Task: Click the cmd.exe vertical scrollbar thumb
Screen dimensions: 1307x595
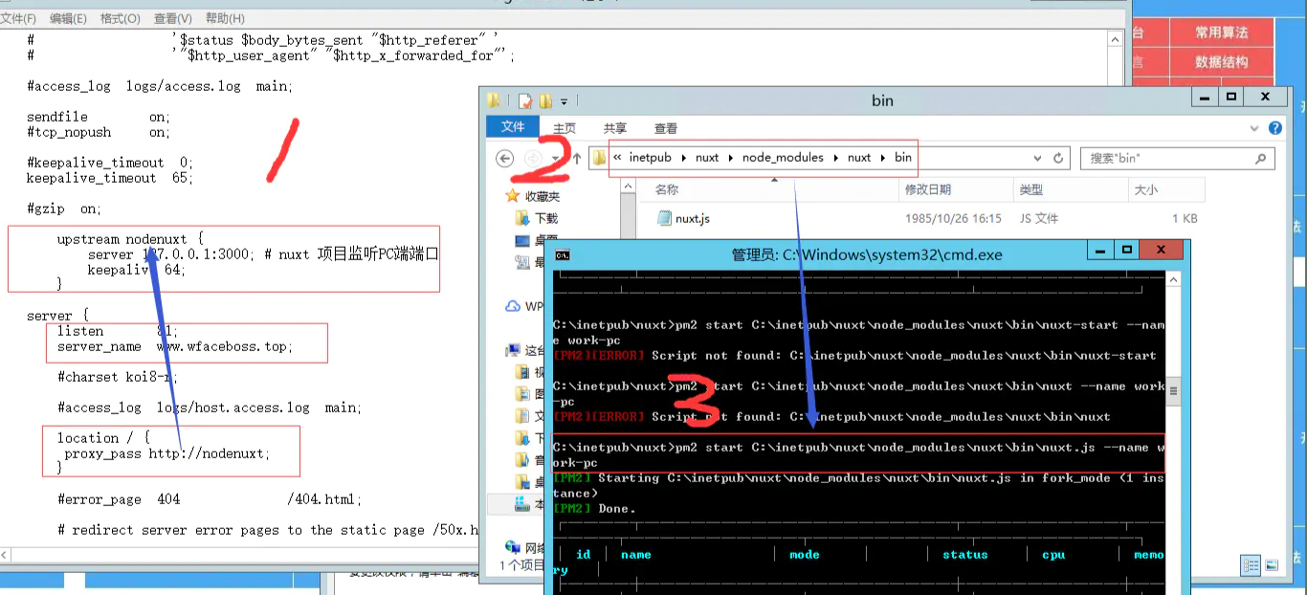Action: (x=1173, y=389)
